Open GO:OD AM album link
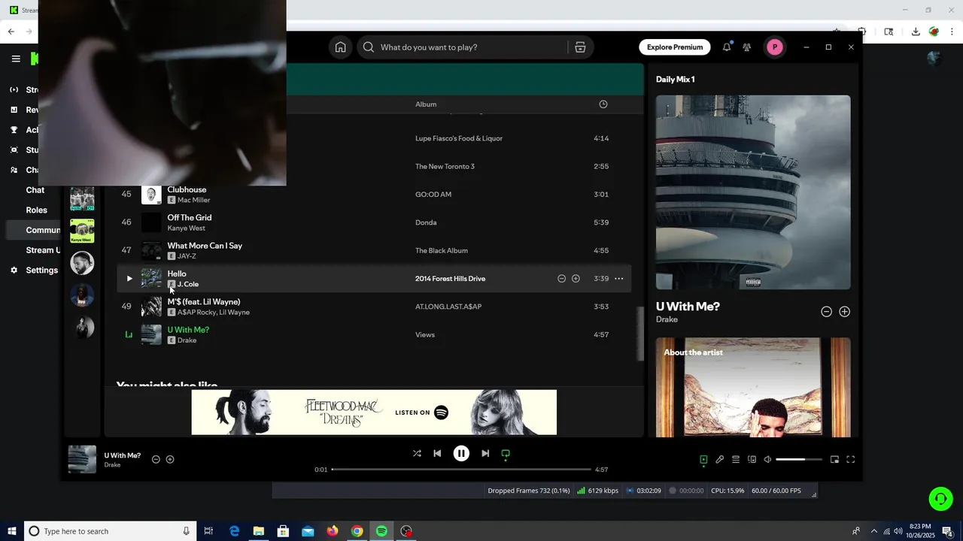The width and height of the screenshot is (963, 541). (x=433, y=195)
